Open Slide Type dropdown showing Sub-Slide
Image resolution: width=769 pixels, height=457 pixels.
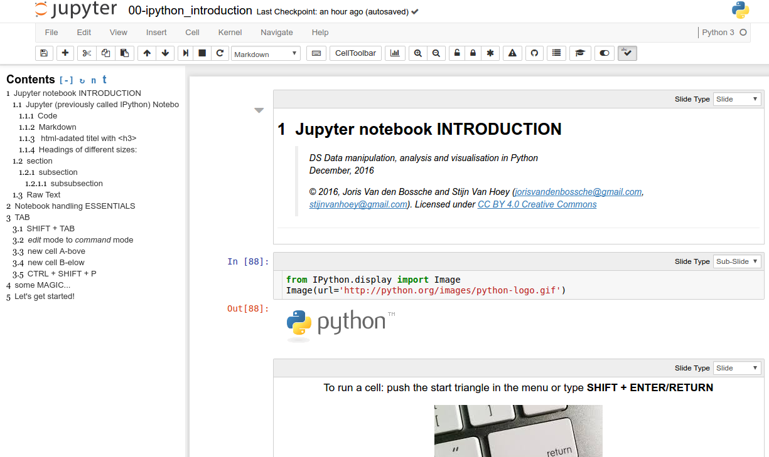(x=737, y=261)
